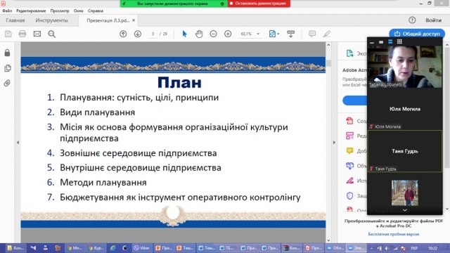
Task: Open the Combine files tool icon
Action: tap(349, 166)
